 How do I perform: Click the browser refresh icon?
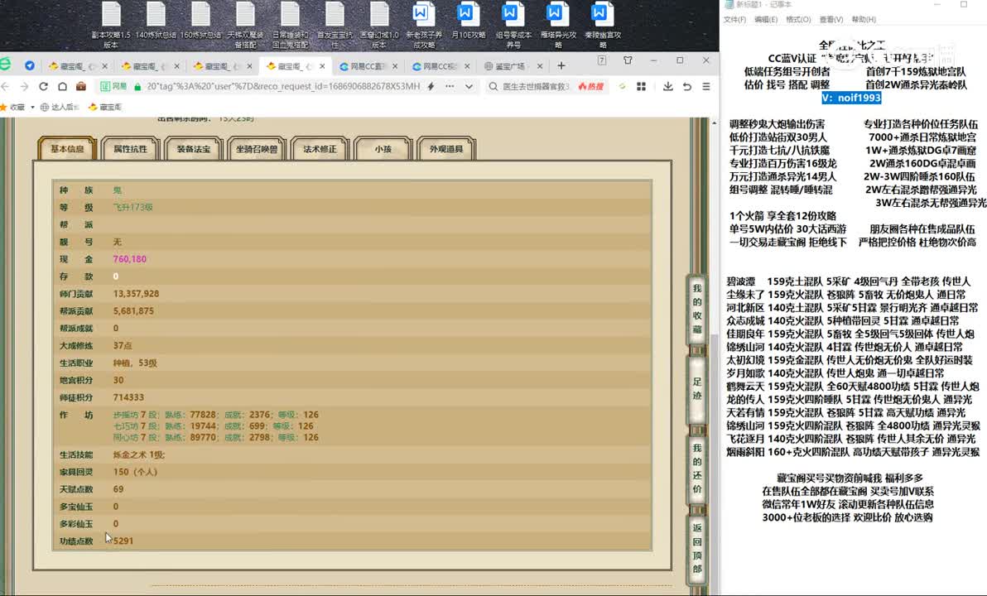(x=41, y=86)
